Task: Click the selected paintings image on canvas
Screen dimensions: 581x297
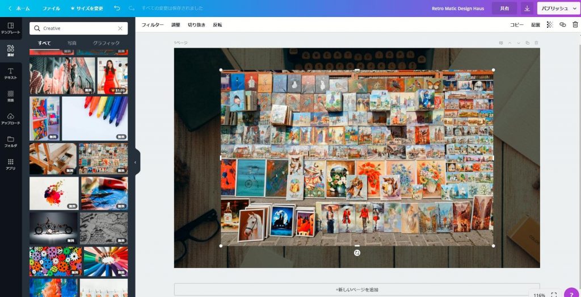Action: [357, 157]
